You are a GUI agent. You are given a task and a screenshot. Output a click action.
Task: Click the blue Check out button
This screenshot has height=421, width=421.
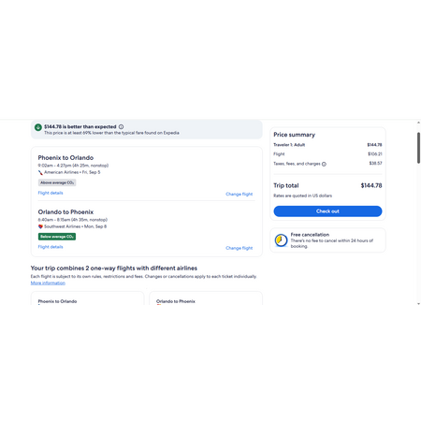tap(327, 211)
